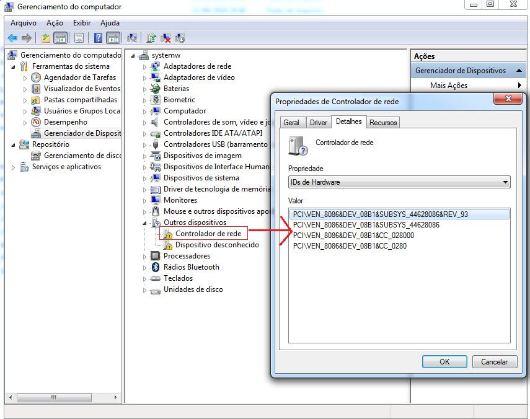
Task: Click the Update driver software toolbar icon
Action: (x=151, y=38)
